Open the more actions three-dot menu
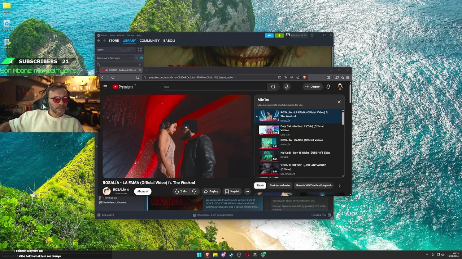 pos(247,191)
